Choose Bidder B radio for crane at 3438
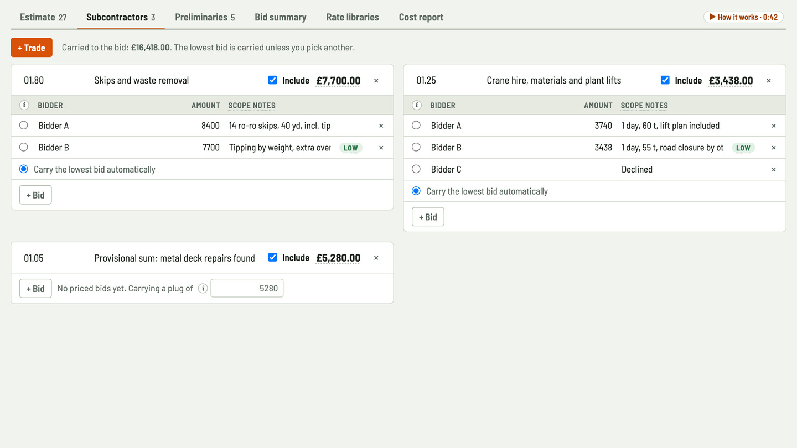The image size is (797, 448). click(x=416, y=147)
